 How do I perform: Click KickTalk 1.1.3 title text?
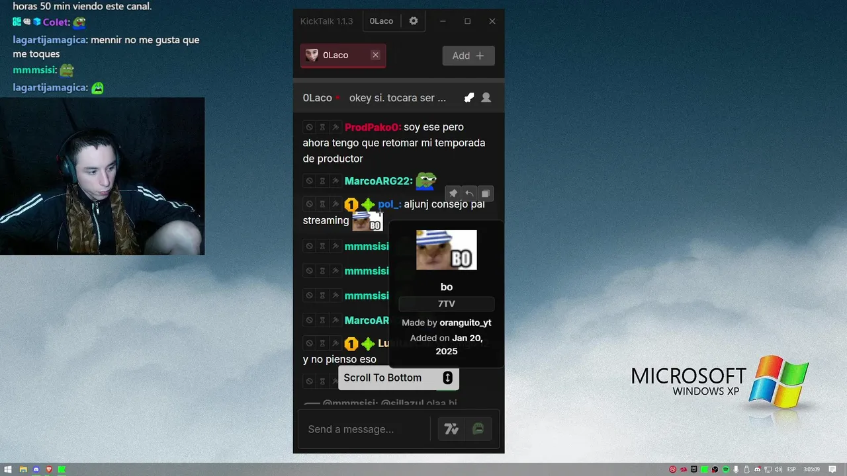coord(327,21)
